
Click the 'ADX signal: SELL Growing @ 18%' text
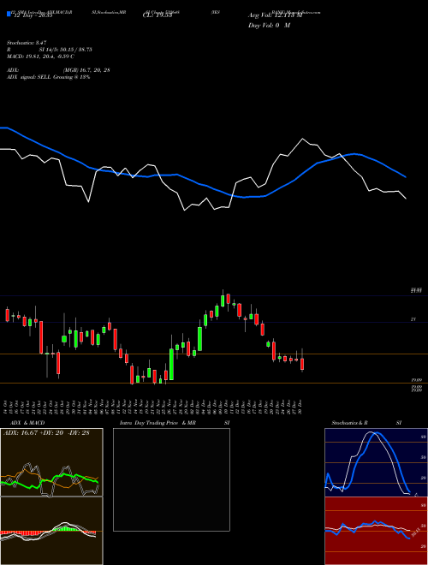click(x=48, y=77)
